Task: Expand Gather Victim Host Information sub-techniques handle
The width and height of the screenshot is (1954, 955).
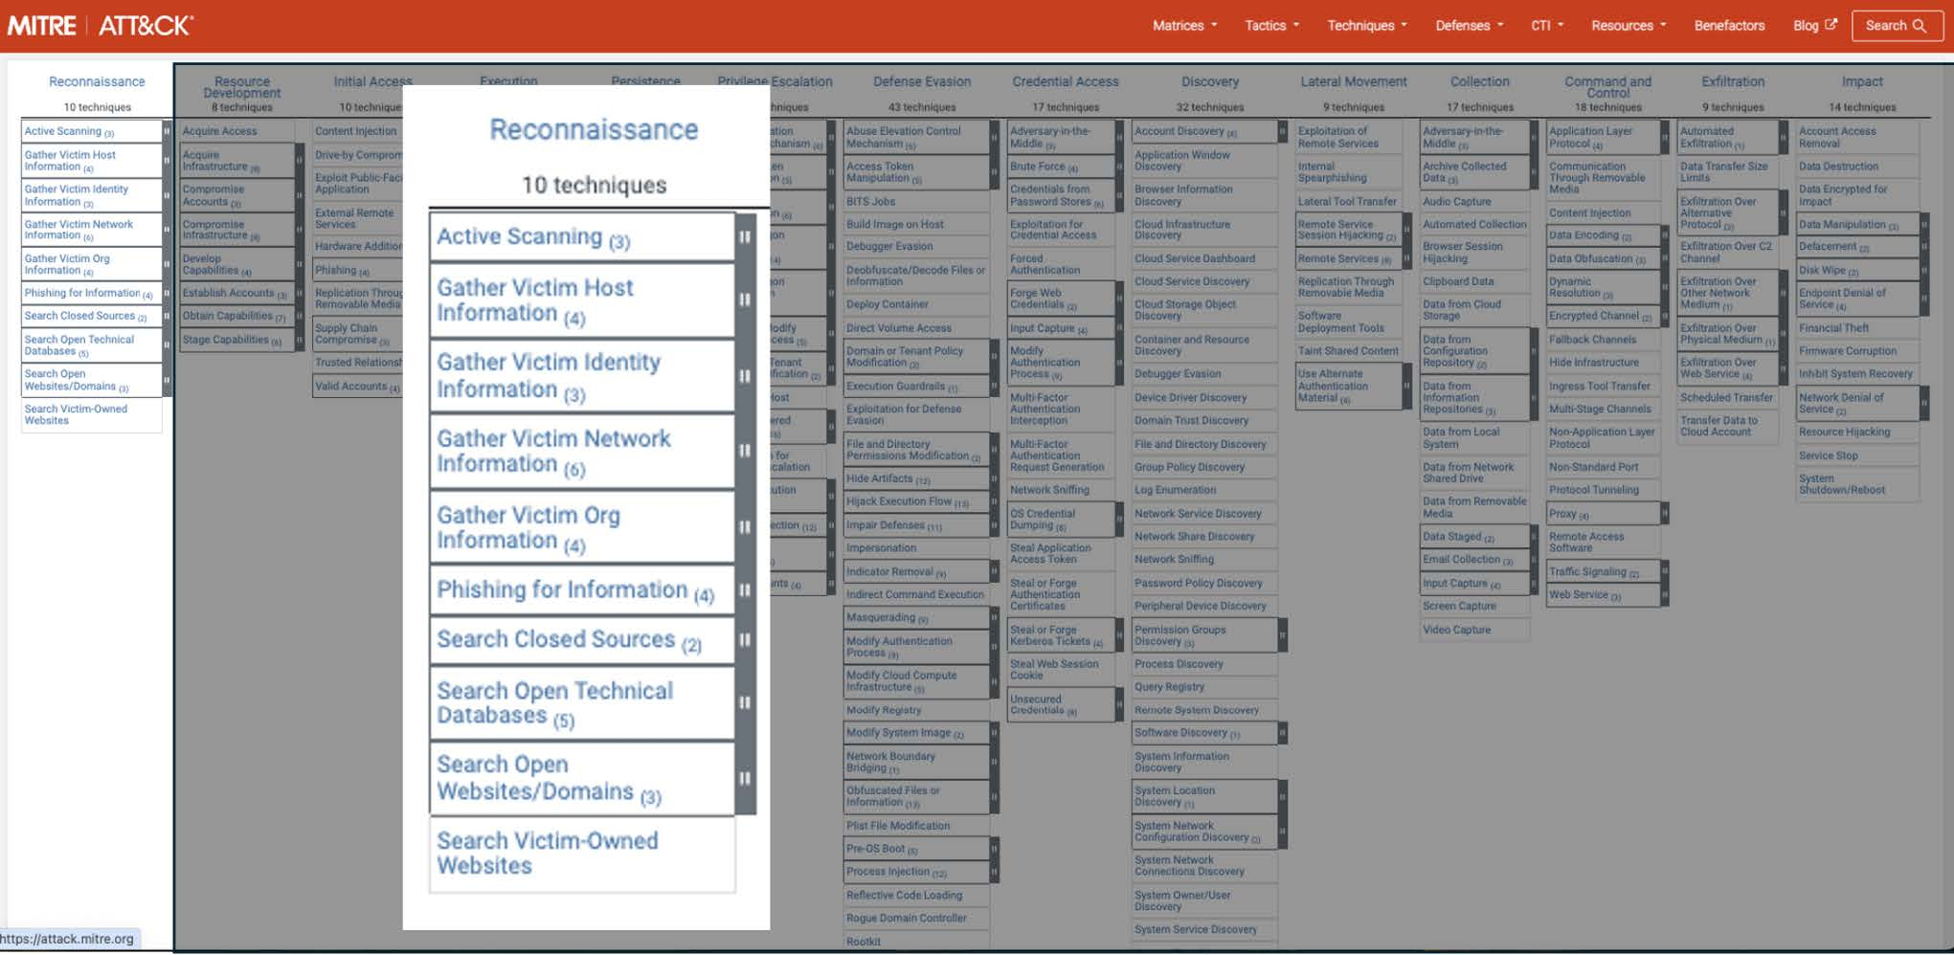Action: tap(745, 300)
